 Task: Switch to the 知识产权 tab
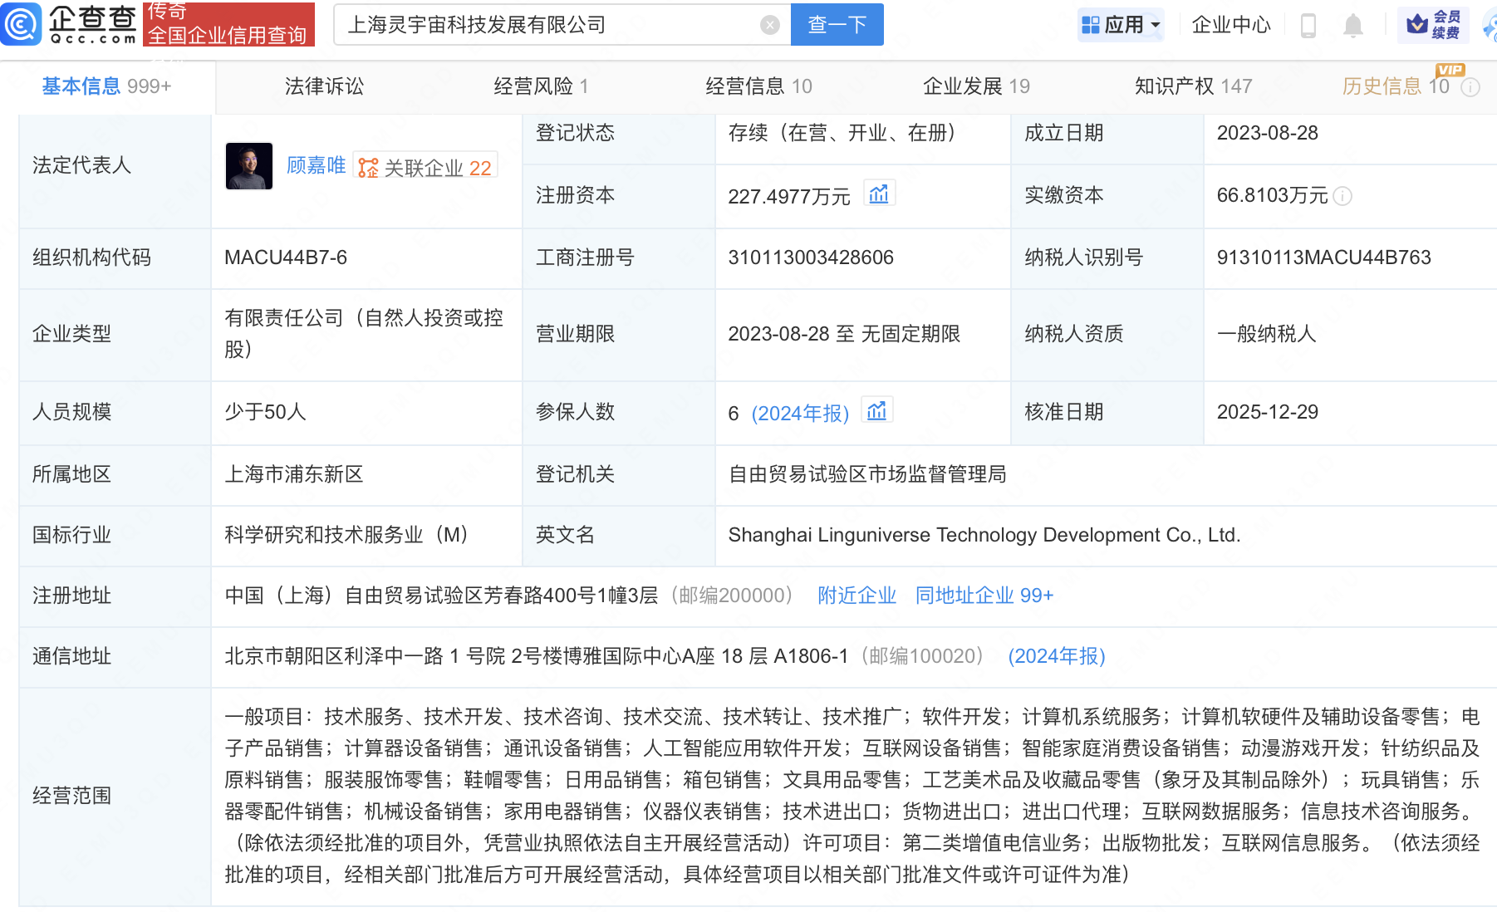click(1192, 86)
